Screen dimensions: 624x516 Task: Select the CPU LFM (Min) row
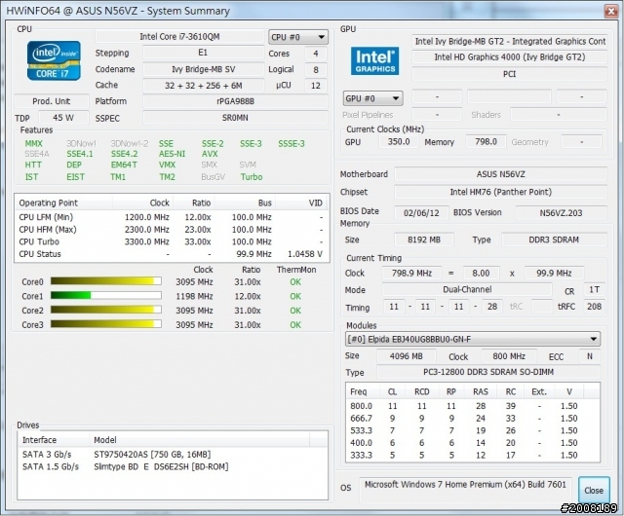point(172,217)
